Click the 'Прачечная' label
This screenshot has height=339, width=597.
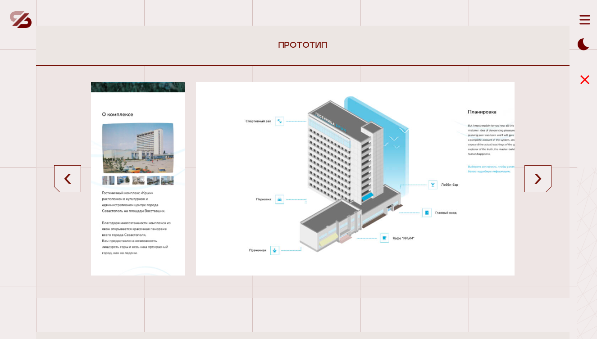[258, 250]
